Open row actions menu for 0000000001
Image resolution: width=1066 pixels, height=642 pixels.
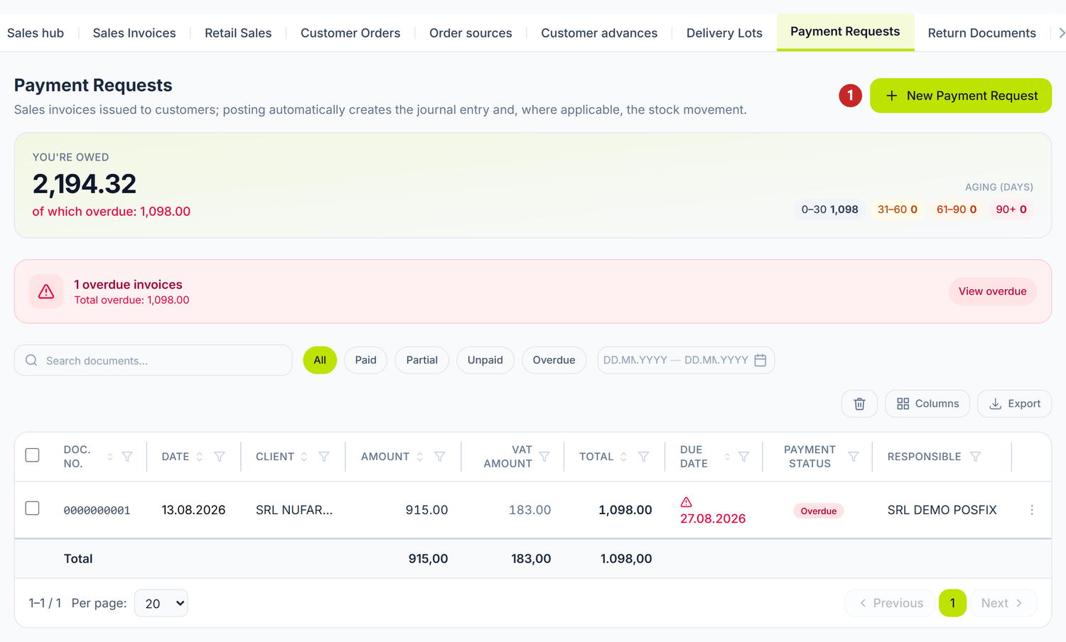pos(1032,510)
